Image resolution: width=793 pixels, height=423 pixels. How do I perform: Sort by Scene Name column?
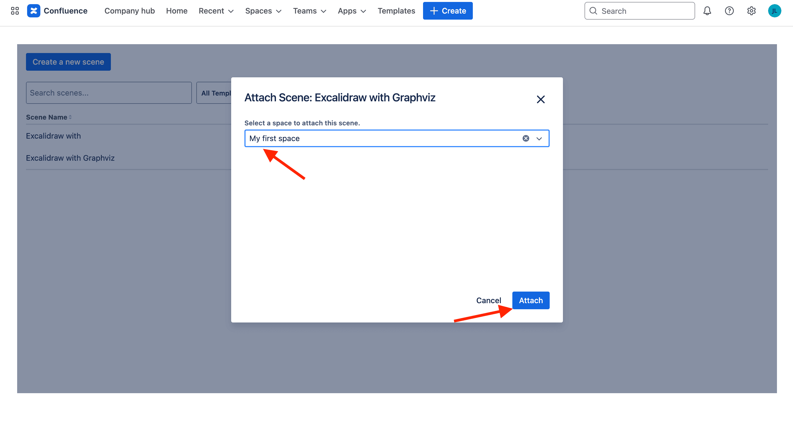(x=49, y=117)
